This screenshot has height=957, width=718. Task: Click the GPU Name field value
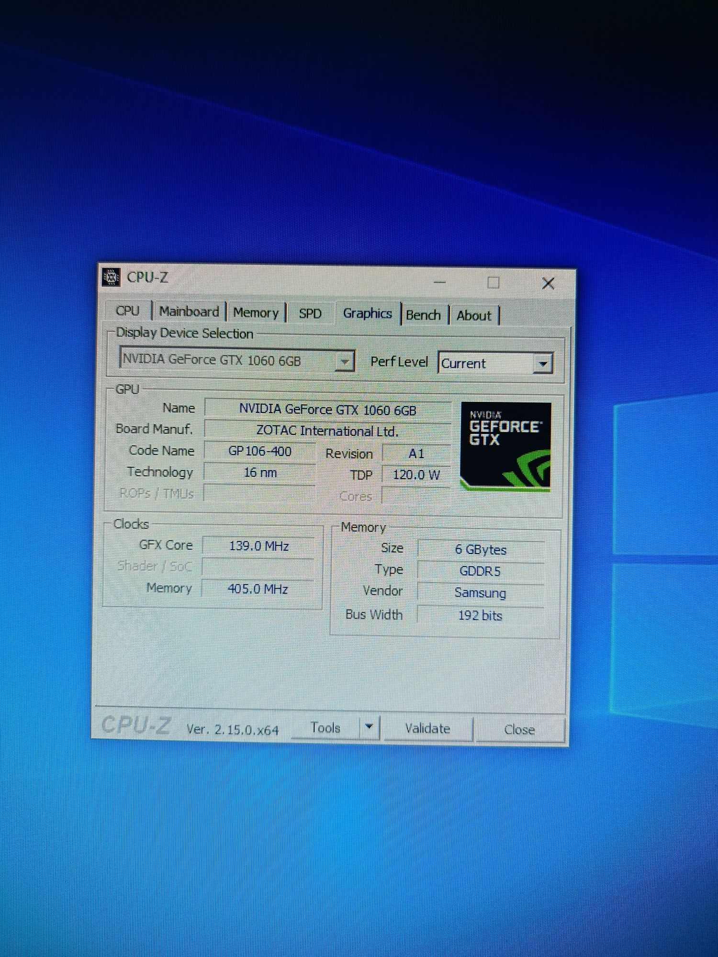point(328,410)
